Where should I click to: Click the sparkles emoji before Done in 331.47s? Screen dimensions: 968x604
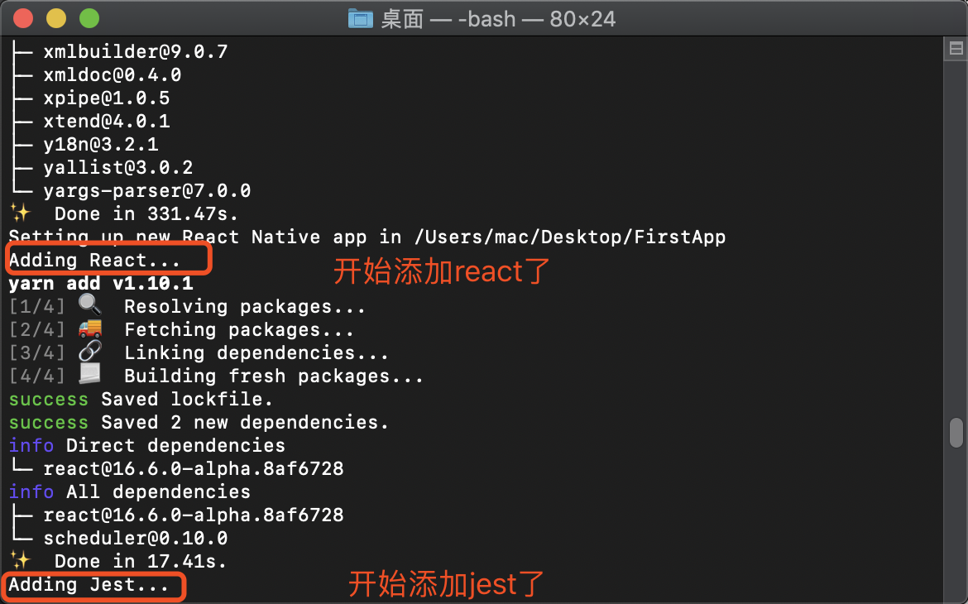pyautogui.click(x=21, y=213)
